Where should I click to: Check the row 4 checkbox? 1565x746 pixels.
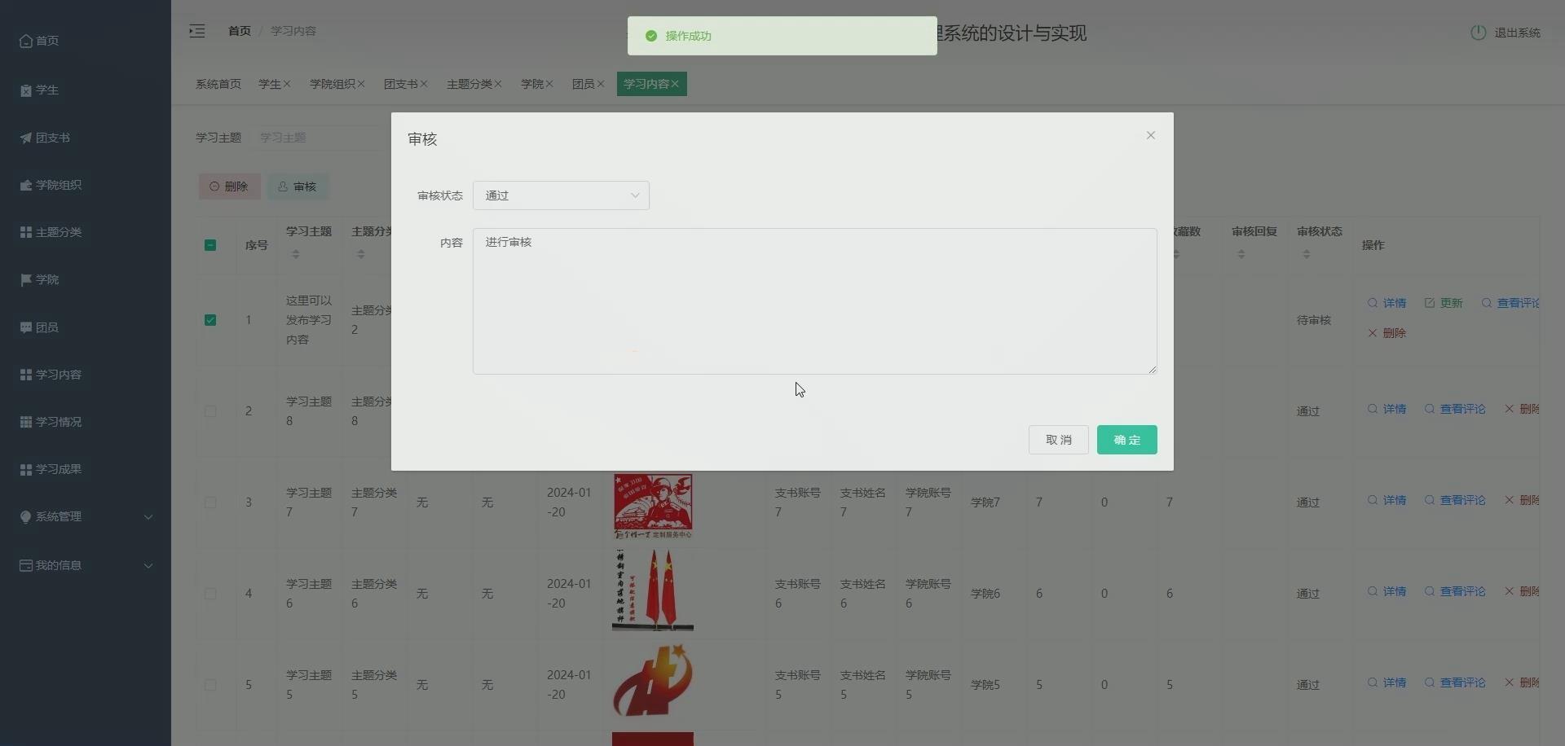[210, 594]
